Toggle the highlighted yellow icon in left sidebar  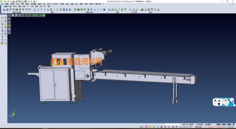9,26
